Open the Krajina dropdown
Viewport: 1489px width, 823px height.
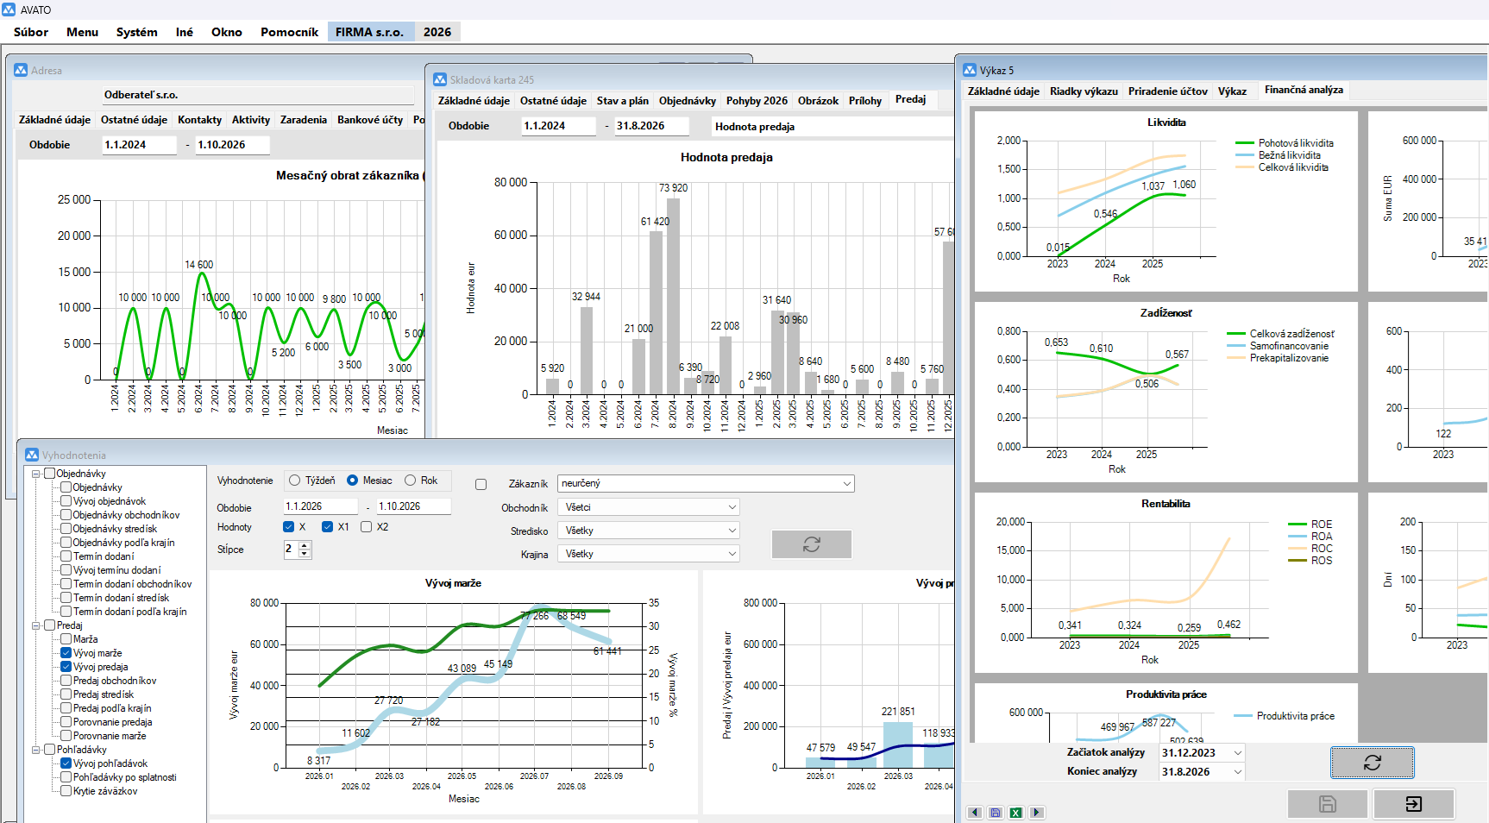pos(732,554)
